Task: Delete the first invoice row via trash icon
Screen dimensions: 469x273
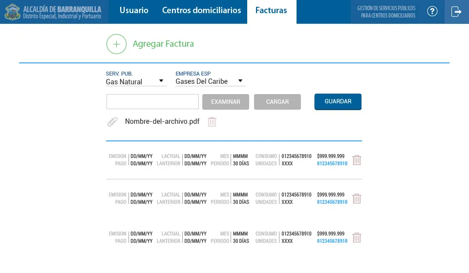Action: [357, 160]
